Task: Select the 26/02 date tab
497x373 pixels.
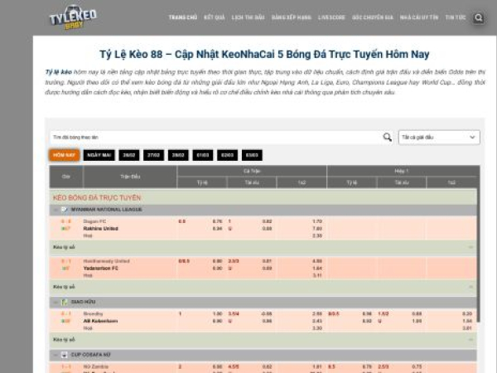Action: [x=128, y=155]
